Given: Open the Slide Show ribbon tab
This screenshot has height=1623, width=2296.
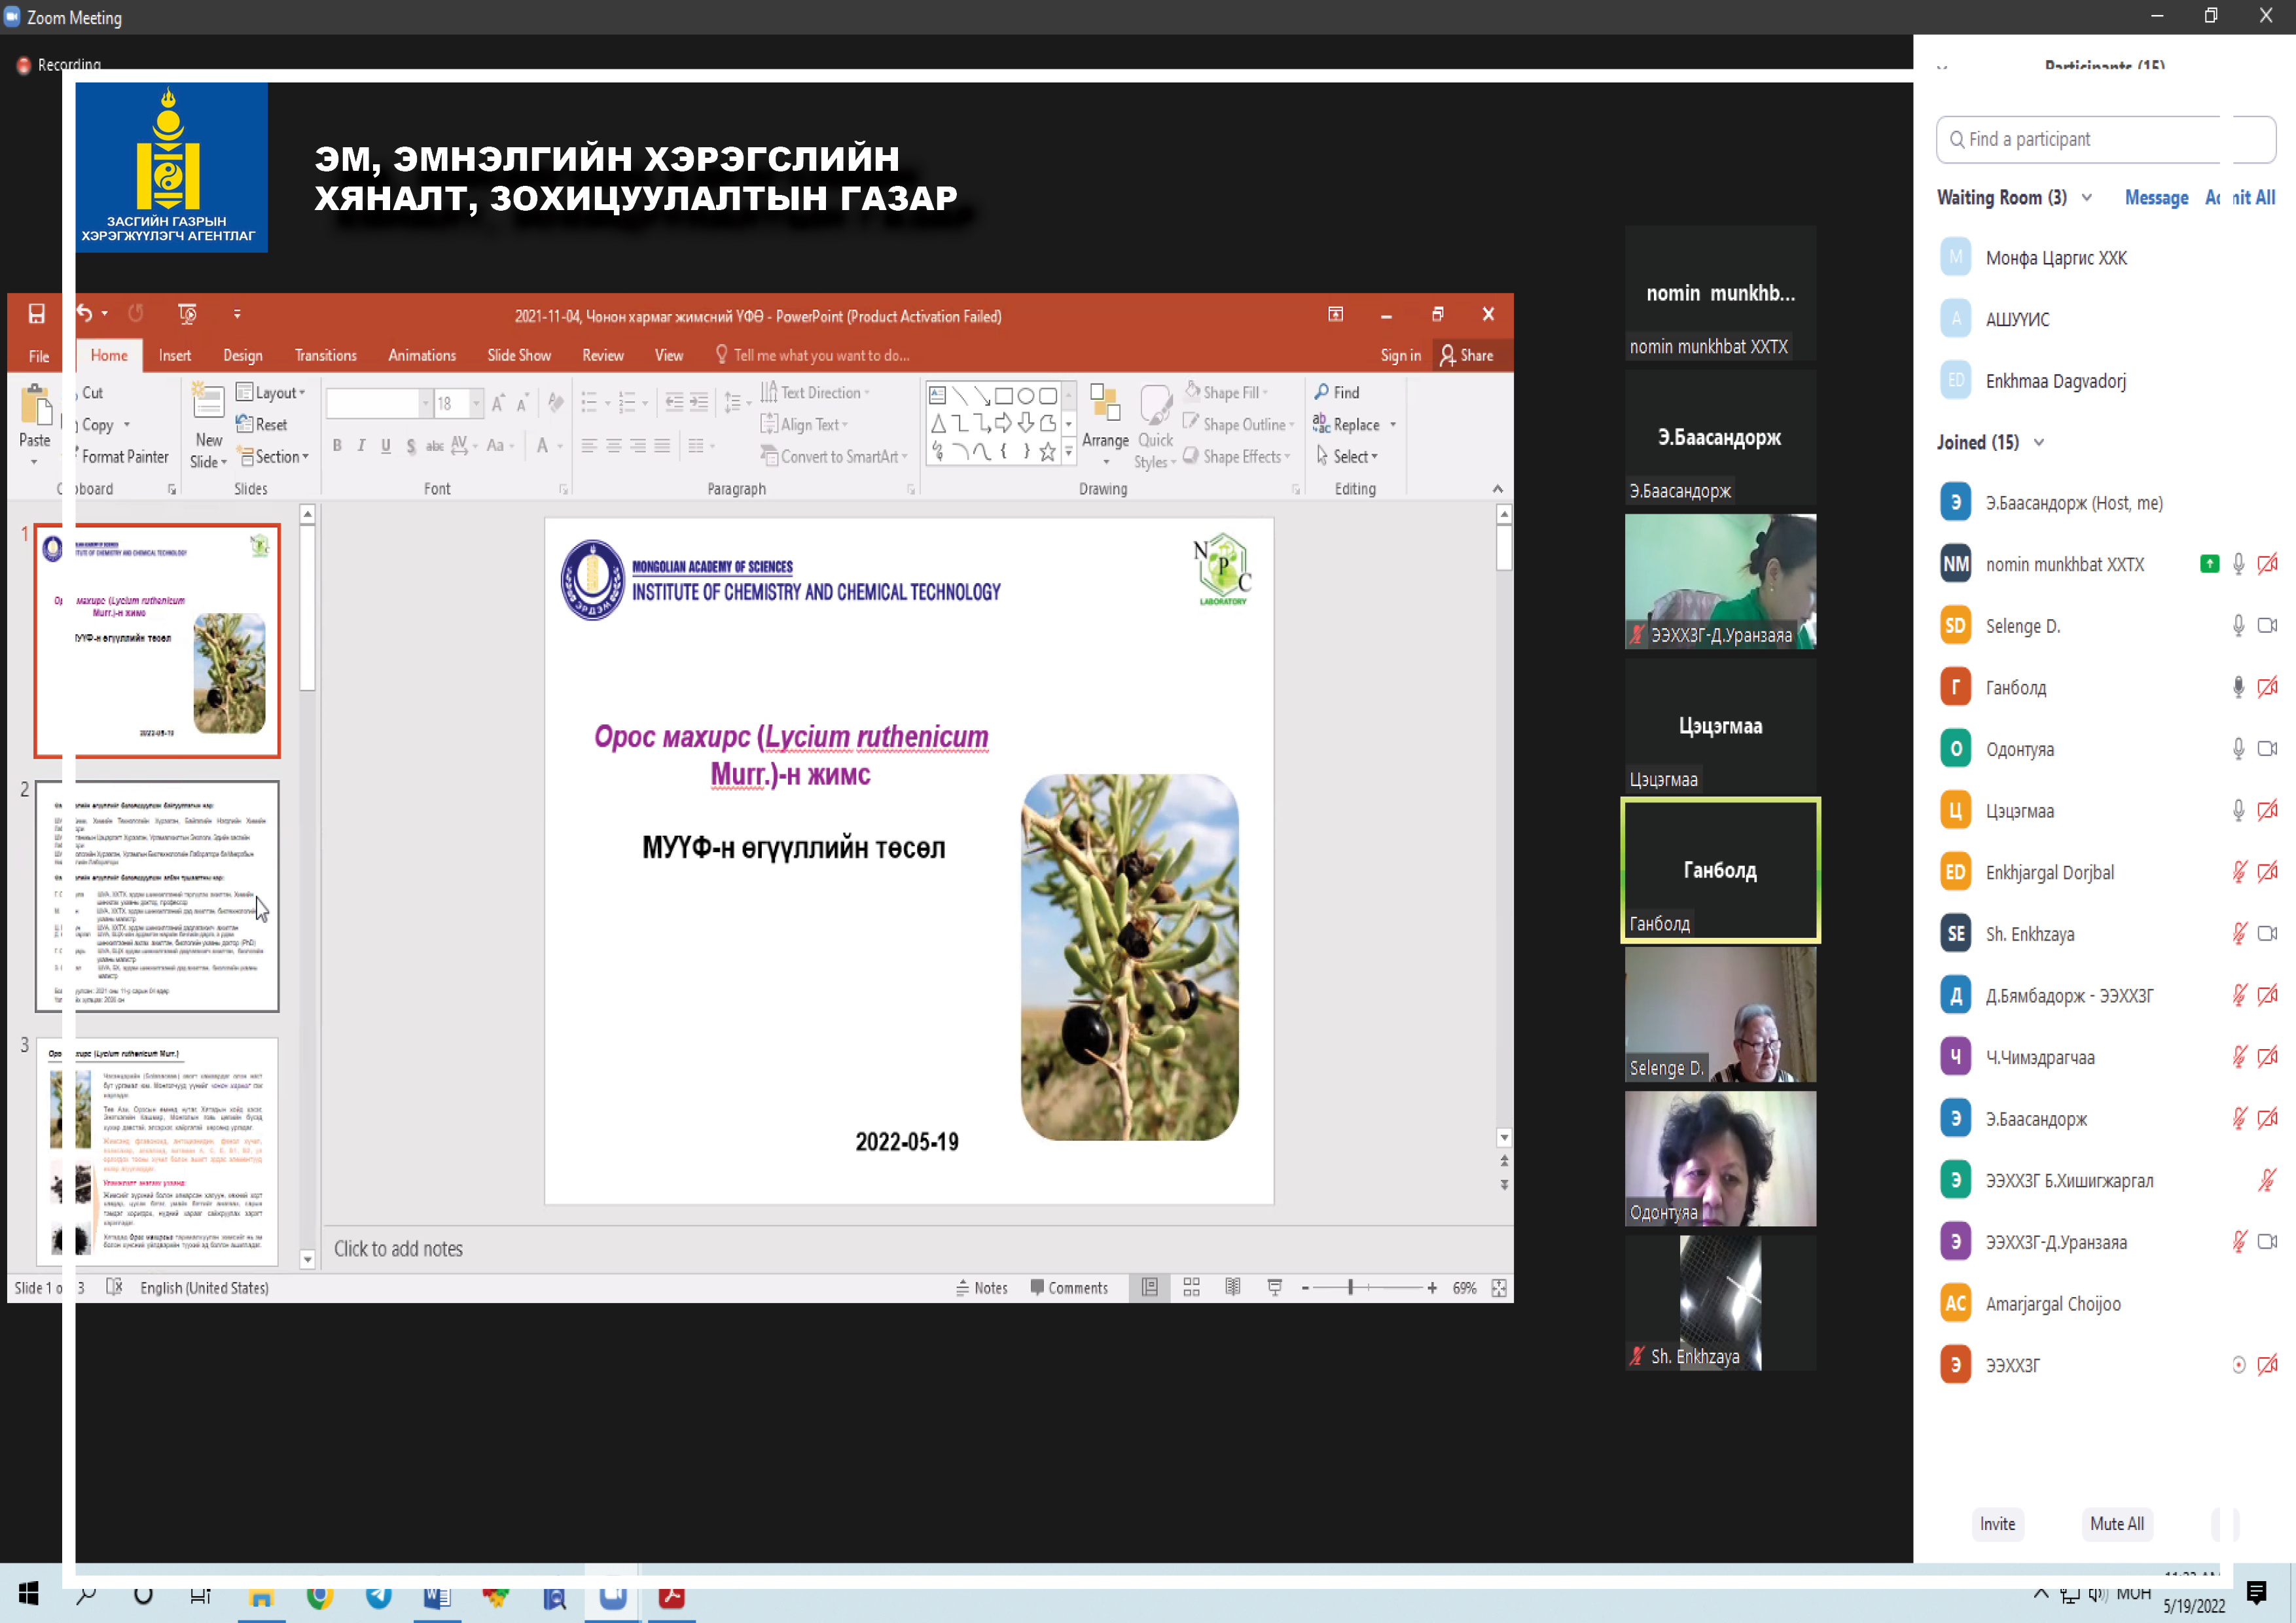Looking at the screenshot, I should (x=518, y=356).
